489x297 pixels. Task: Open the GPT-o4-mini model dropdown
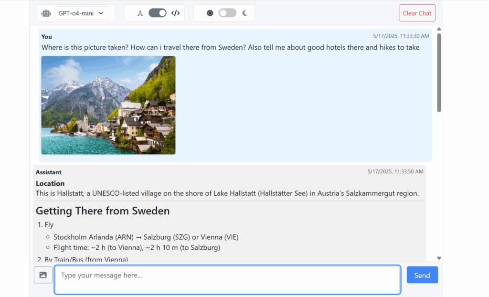coord(82,13)
